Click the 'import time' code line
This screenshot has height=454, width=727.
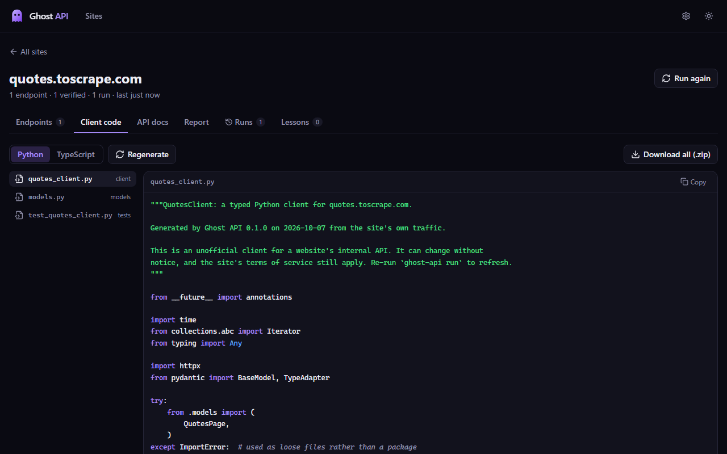[x=173, y=320]
